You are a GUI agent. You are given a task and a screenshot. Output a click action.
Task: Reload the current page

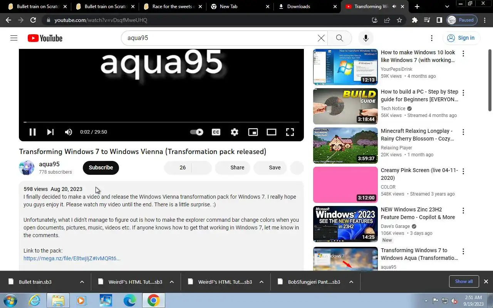(33, 20)
